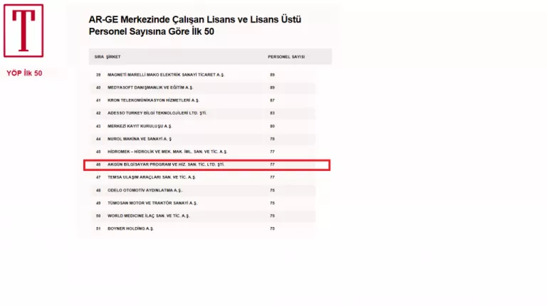This screenshot has width=547, height=306.
Task: Click personnel count 77 in TEMSA row
Action: pyautogui.click(x=272, y=177)
